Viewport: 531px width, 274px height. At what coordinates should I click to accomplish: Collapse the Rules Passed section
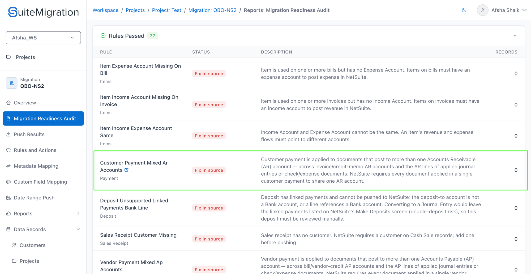[x=515, y=36]
